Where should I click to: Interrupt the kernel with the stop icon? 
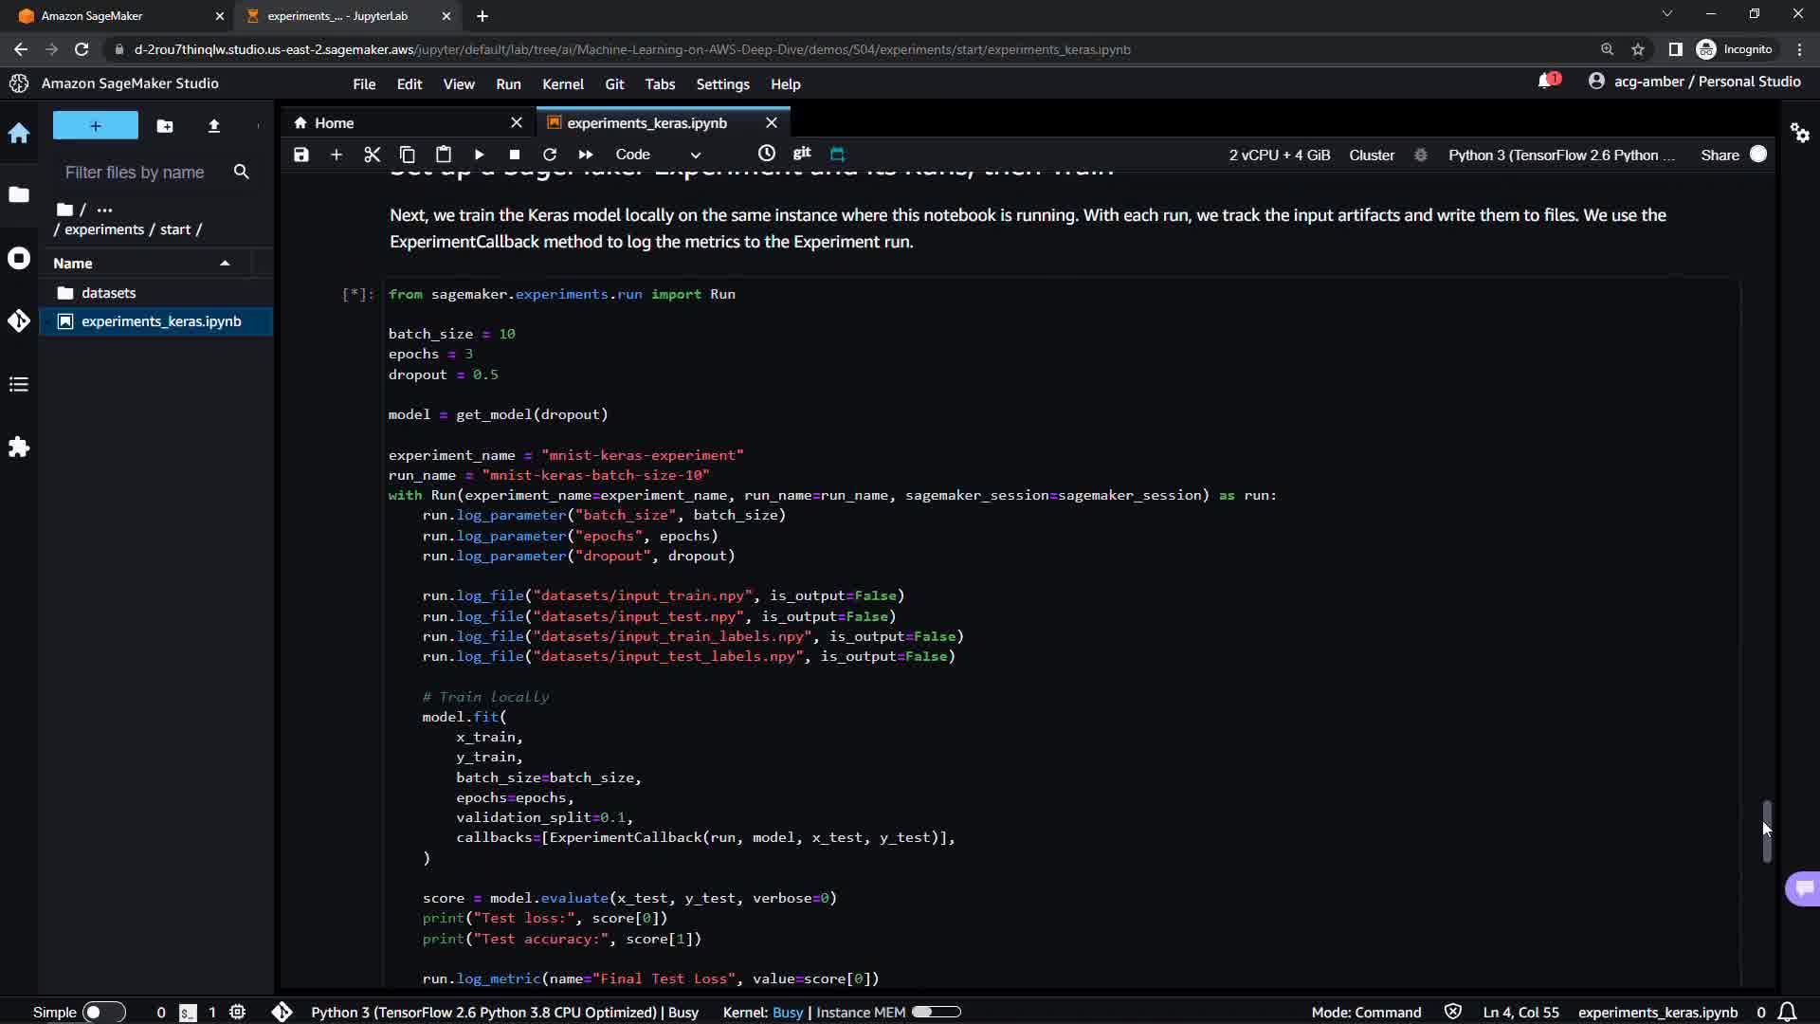(514, 155)
